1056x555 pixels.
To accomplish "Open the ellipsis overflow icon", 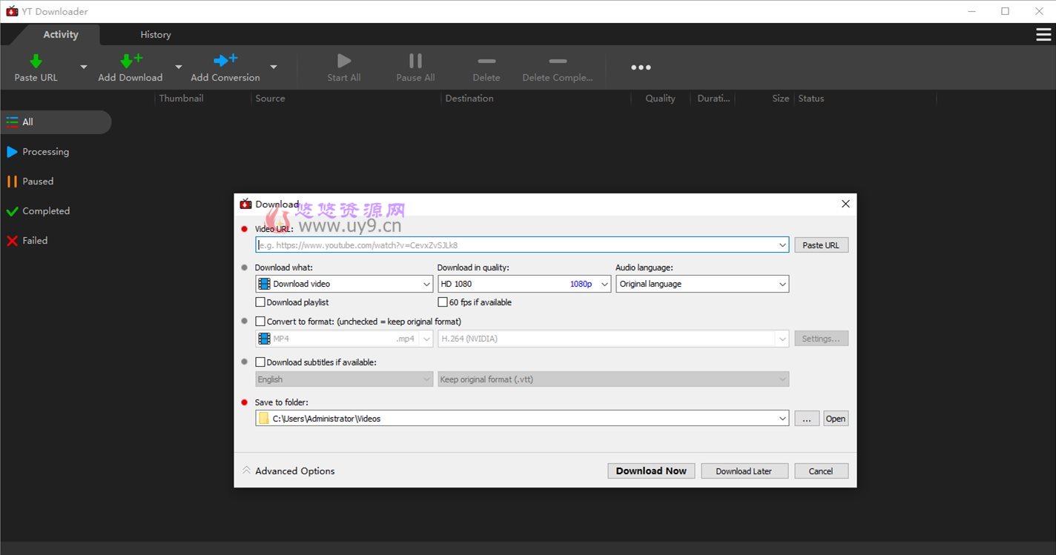I will click(x=640, y=67).
